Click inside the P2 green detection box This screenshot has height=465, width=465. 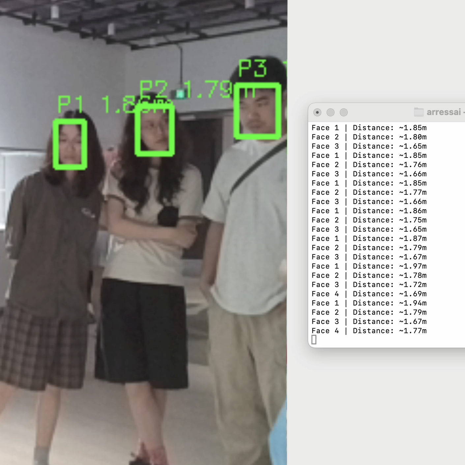click(155, 129)
